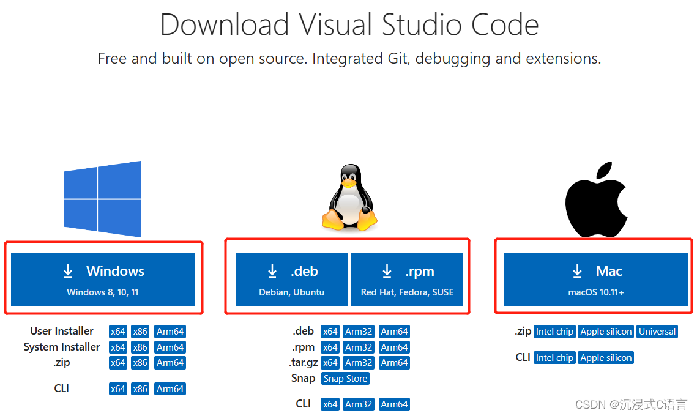The image size is (697, 416).
Task: Select x86 for Windows System Installer
Action: point(140,347)
